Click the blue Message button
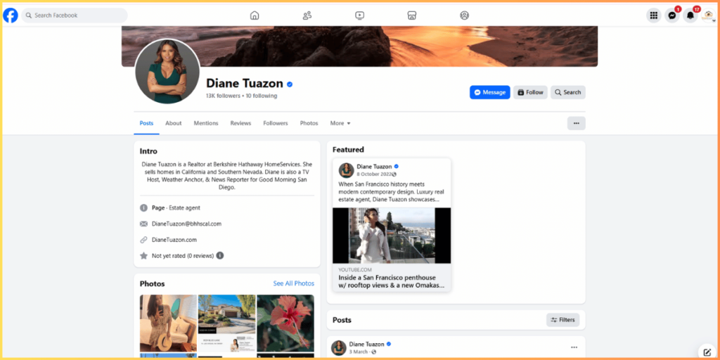Image resolution: width=720 pixels, height=360 pixels. [x=489, y=92]
